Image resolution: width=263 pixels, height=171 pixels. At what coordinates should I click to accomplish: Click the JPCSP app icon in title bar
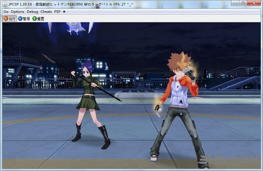click(5, 4)
